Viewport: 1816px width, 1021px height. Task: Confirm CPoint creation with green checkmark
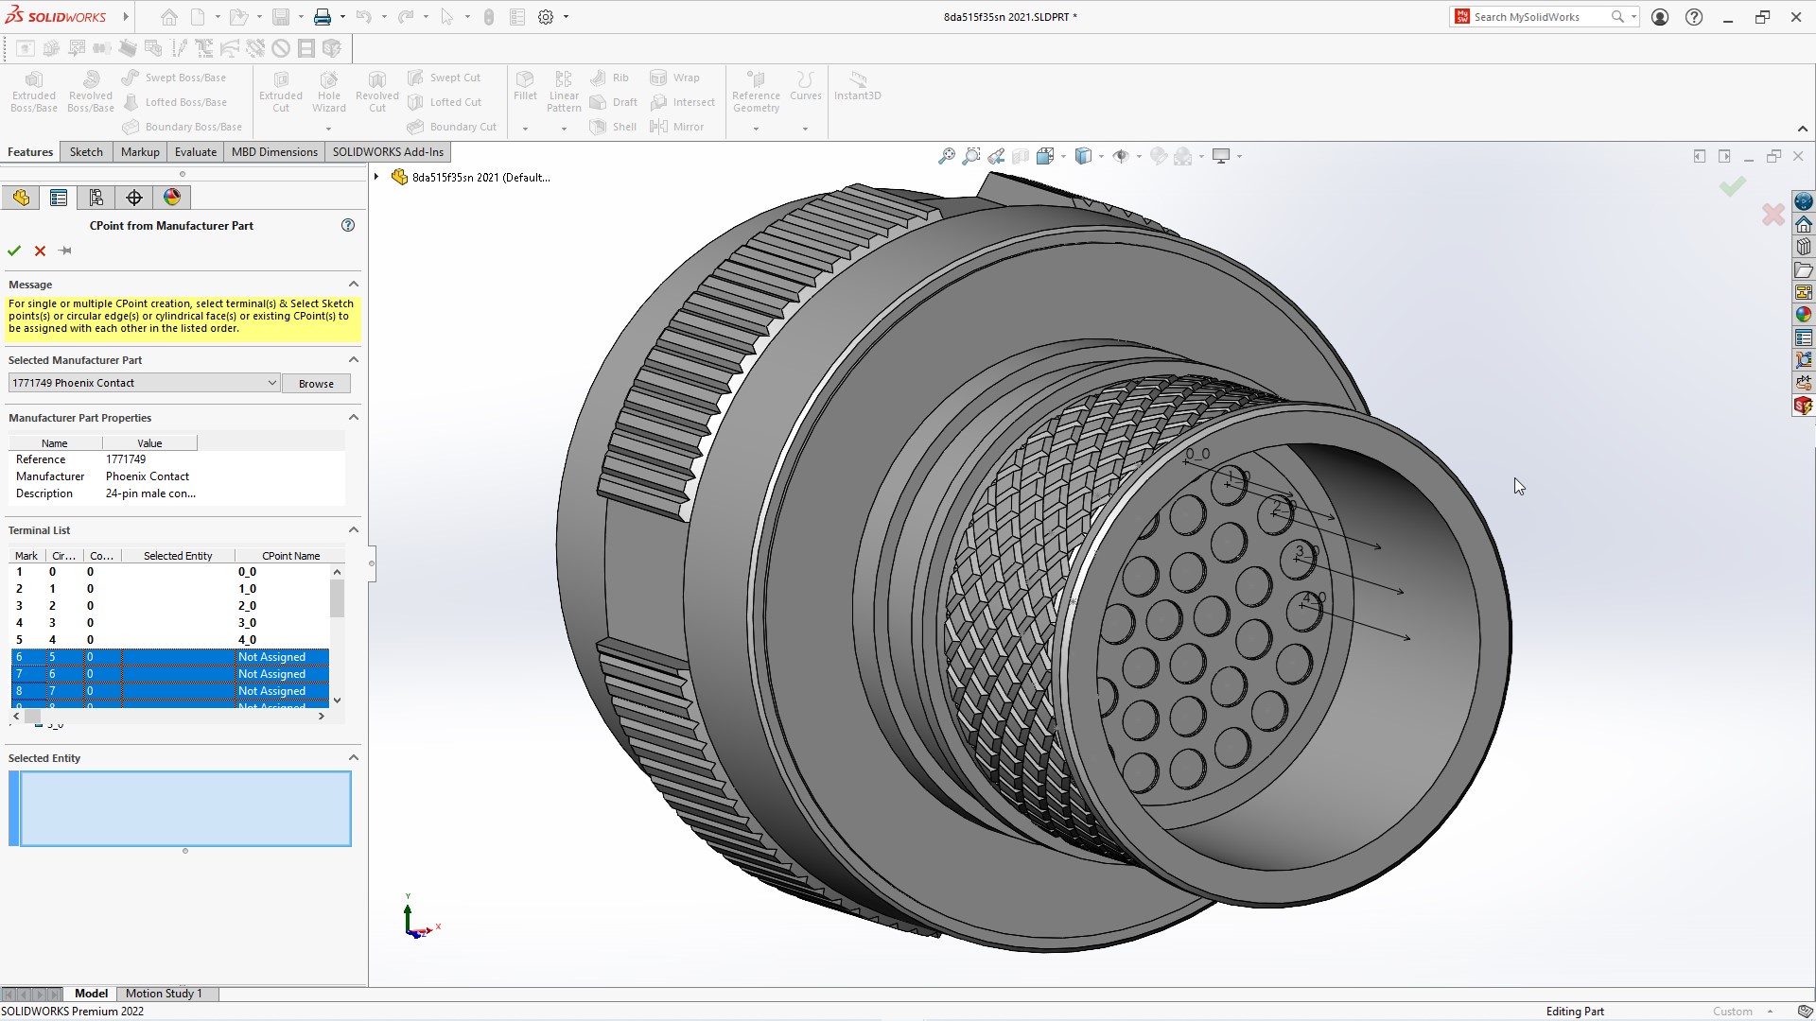click(15, 251)
